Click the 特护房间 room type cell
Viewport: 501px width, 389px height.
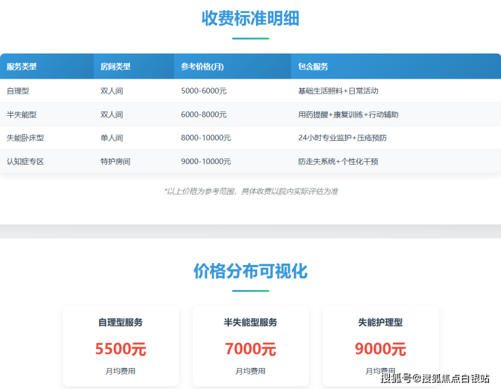tap(115, 162)
